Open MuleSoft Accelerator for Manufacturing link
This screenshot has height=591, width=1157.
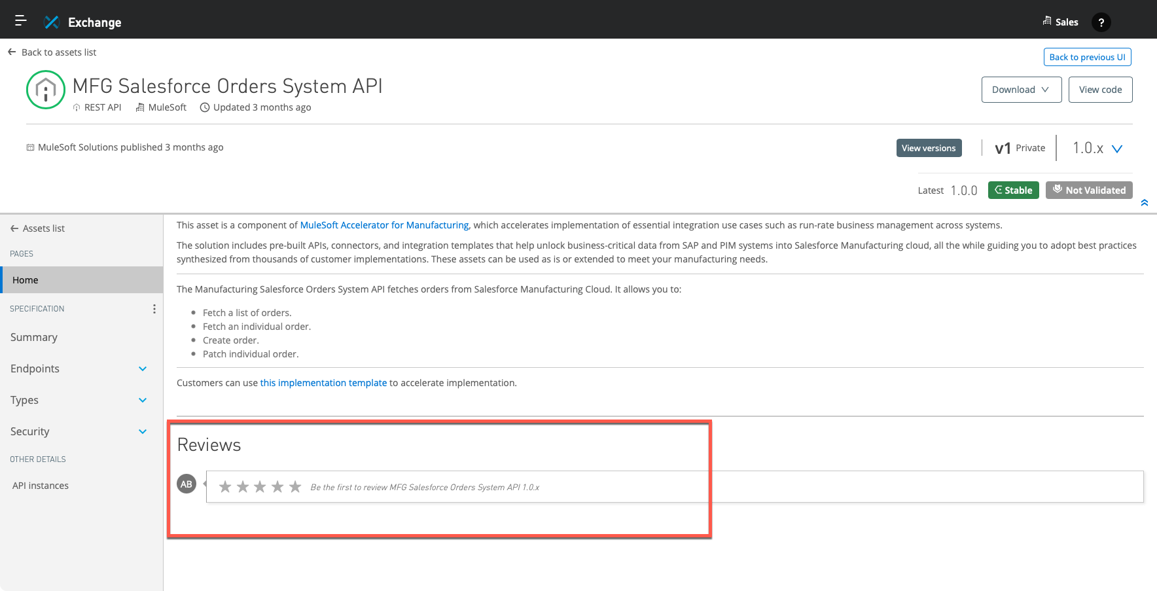pos(384,225)
